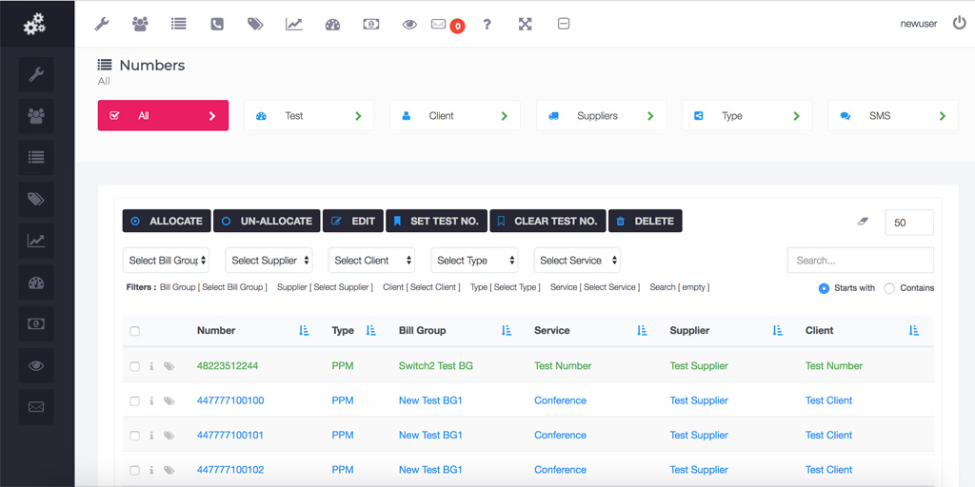Click the envelope messages icon with badge
This screenshot has height=487, width=975.
tap(439, 24)
